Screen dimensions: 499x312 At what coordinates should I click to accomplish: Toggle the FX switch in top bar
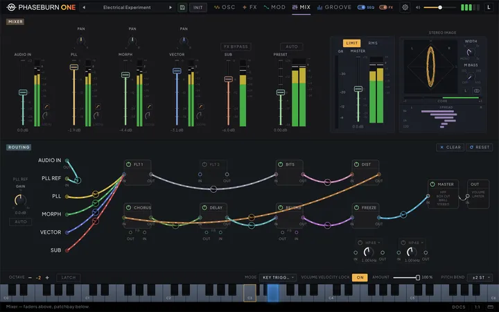383,8
